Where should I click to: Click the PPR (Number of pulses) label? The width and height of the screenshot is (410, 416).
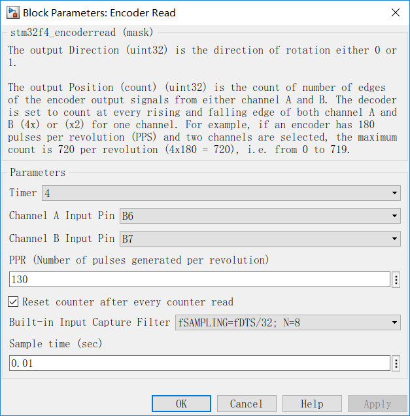(139, 260)
